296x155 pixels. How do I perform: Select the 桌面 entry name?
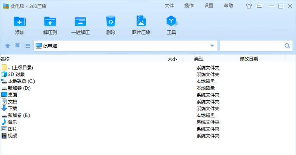[12, 95]
